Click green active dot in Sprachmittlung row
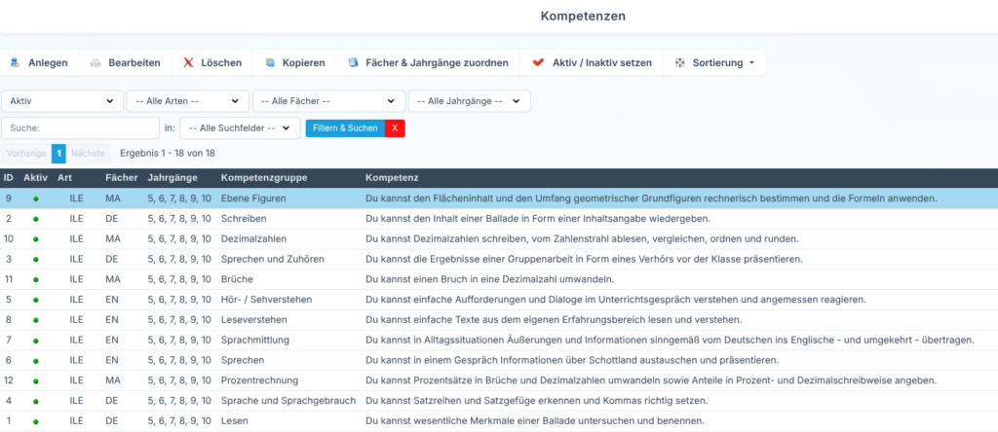Viewport: 998px width, 432px height. [x=36, y=341]
